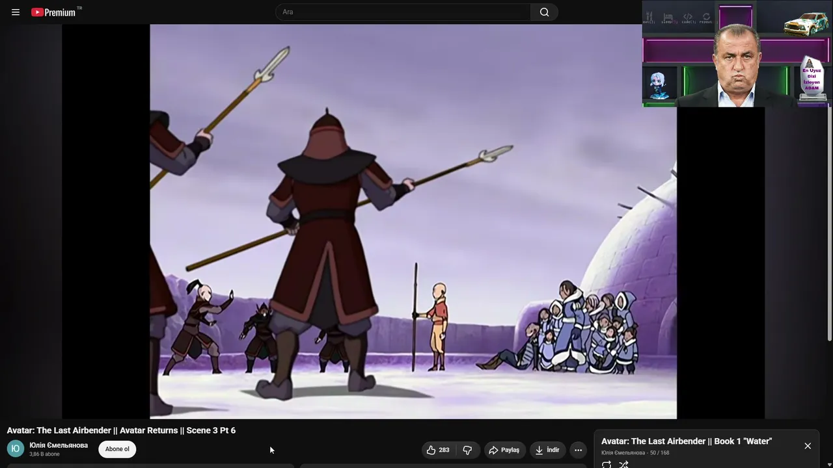833x468 pixels.
Task: Open playlist title Book 1 "Water"
Action: pos(687,441)
